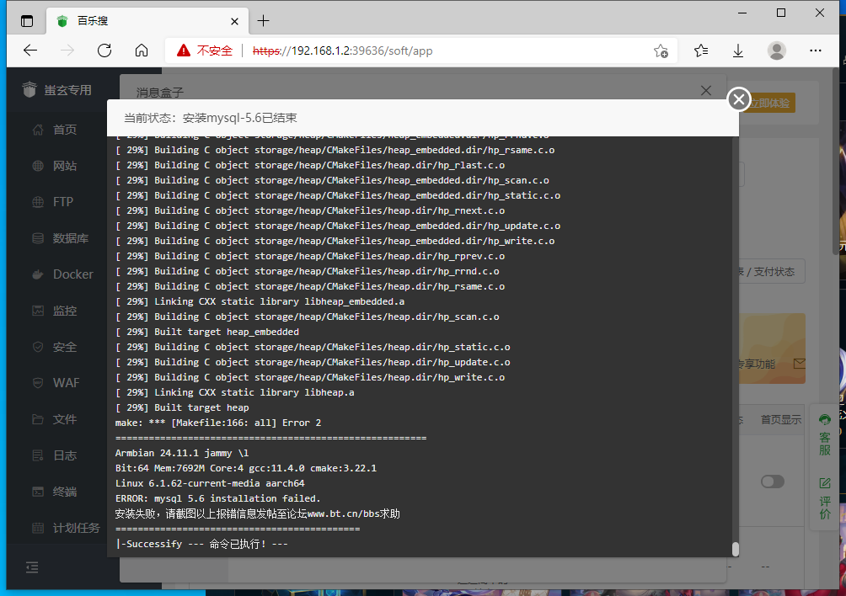The image size is (846, 596).
Task: Select the 百乐搜 browser tab
Action: pyautogui.click(x=147, y=22)
